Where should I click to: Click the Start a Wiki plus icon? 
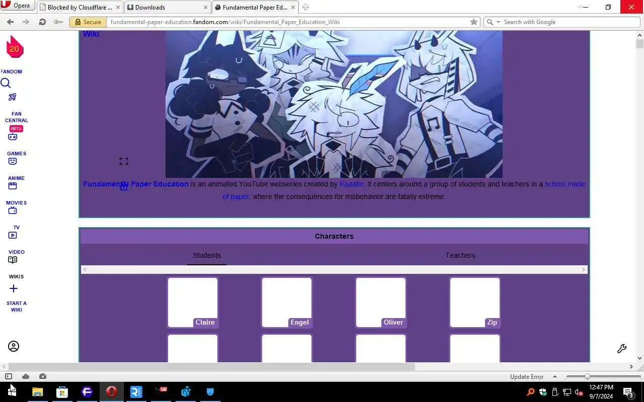[x=14, y=288]
